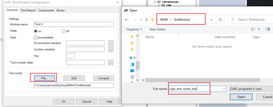Screen dimensions: 273x107
Task: Go back with the Open dialog's back arrow
Action: 127,20
